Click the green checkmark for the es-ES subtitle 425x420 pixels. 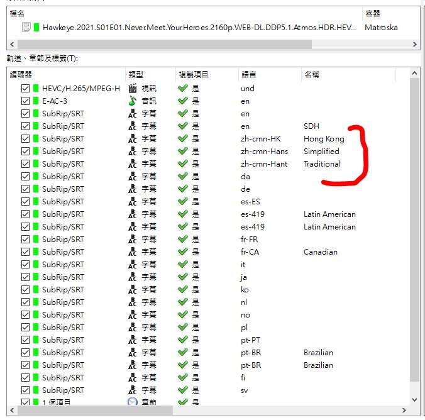click(183, 201)
